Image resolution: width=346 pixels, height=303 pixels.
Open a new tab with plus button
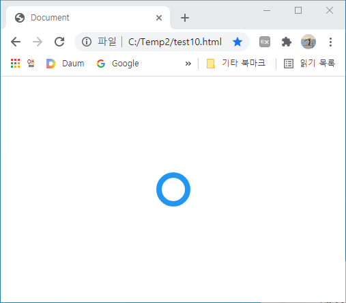(185, 18)
